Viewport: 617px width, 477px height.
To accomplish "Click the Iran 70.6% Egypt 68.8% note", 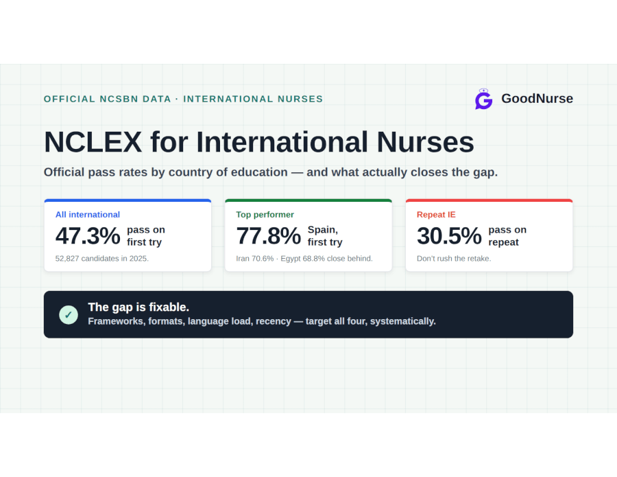I will (x=304, y=258).
